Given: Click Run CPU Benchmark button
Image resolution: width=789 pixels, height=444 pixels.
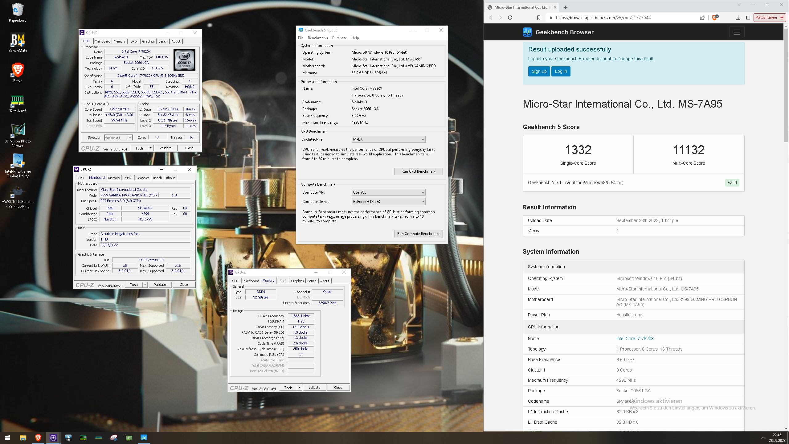Looking at the screenshot, I should pyautogui.click(x=418, y=171).
